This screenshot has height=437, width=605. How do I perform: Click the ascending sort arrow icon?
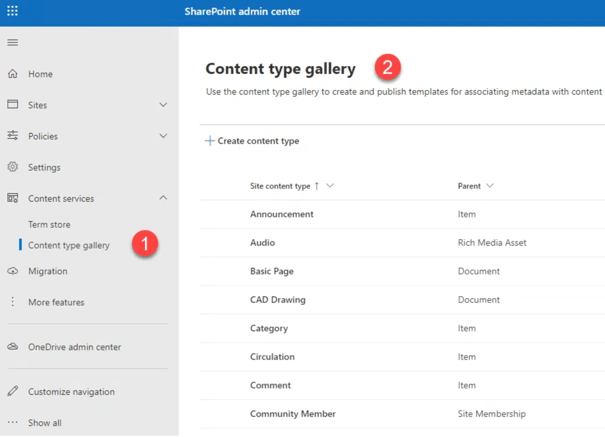(317, 186)
